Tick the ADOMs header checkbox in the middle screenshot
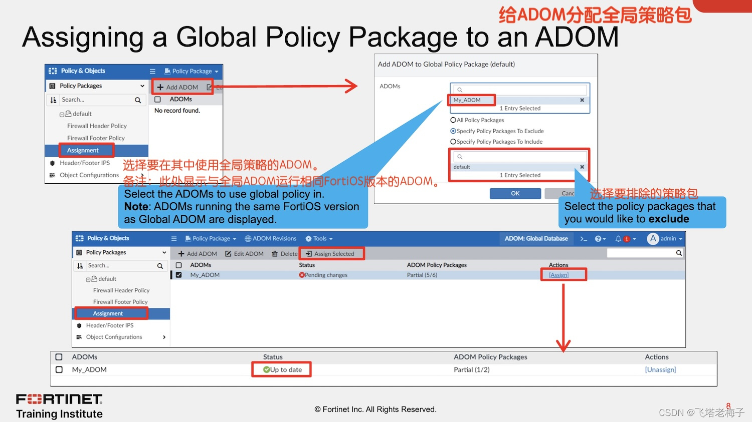This screenshot has height=422, width=752. (178, 265)
